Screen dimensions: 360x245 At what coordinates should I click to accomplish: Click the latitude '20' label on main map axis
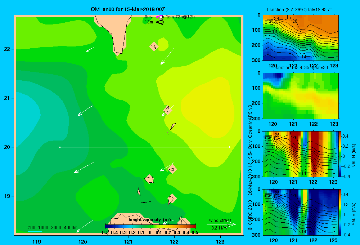tap(7, 147)
